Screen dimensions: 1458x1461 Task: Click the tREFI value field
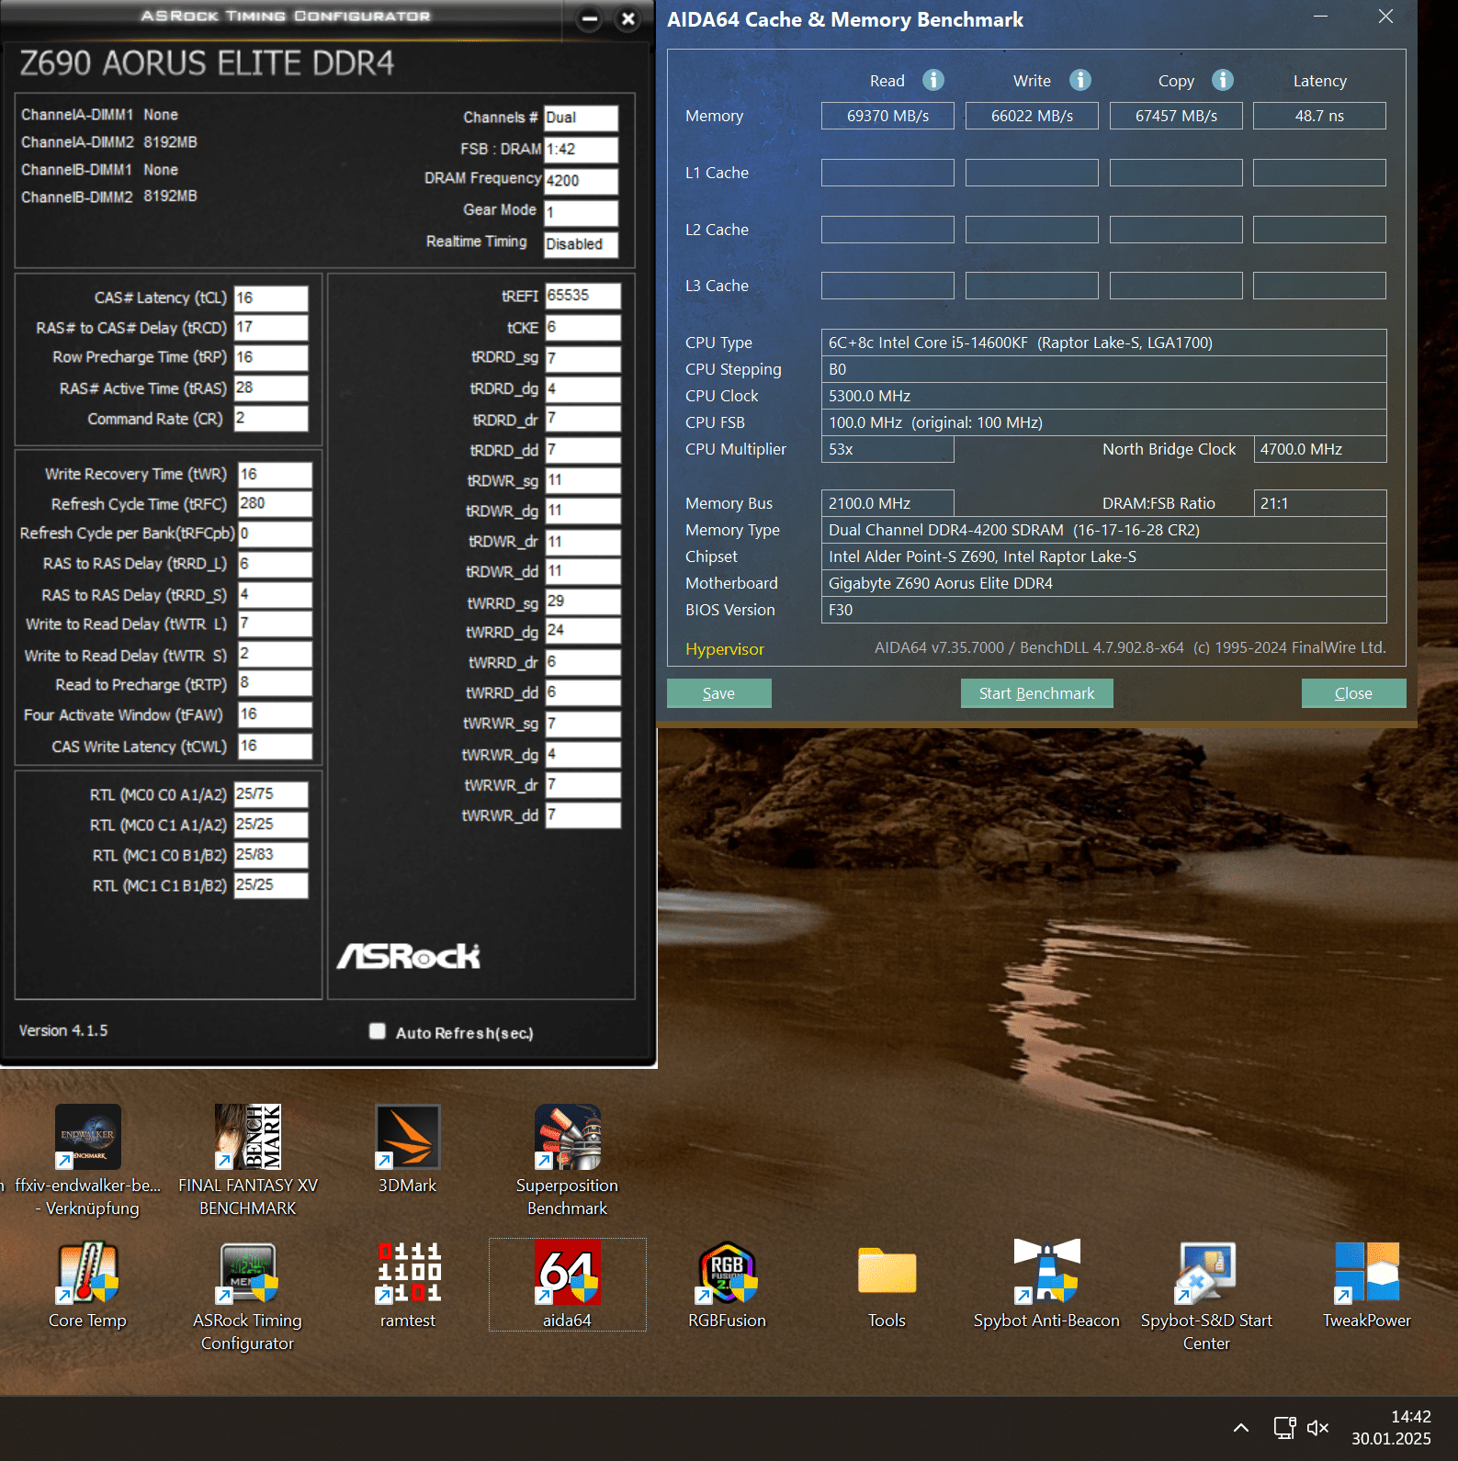[x=582, y=296]
